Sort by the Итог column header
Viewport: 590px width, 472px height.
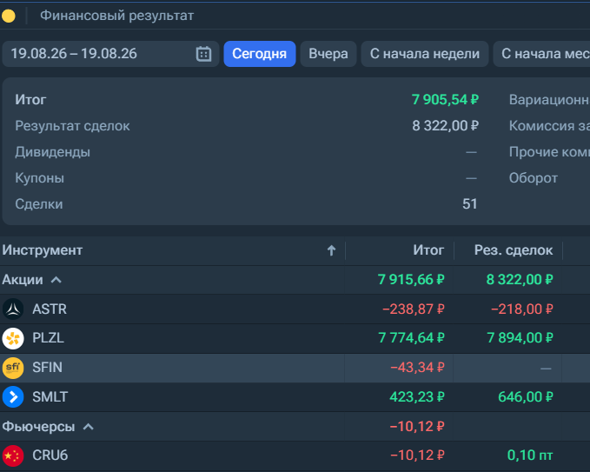428,250
